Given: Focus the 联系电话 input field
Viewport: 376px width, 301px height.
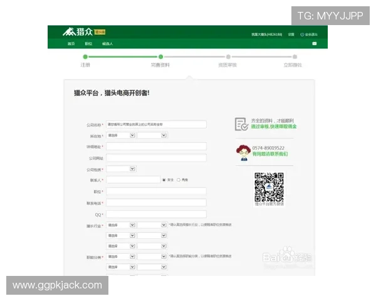Looking at the screenshot, I should point(156,203).
